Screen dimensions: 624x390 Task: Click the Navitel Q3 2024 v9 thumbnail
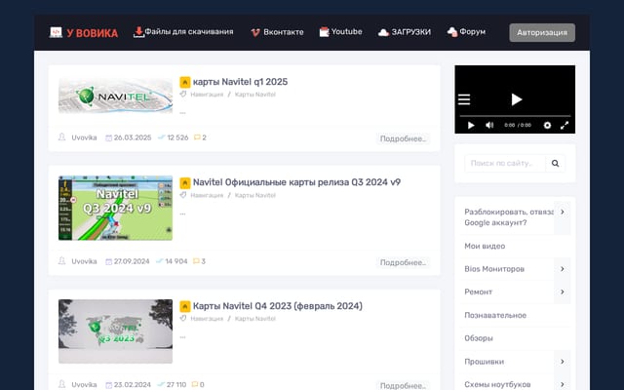(115, 208)
